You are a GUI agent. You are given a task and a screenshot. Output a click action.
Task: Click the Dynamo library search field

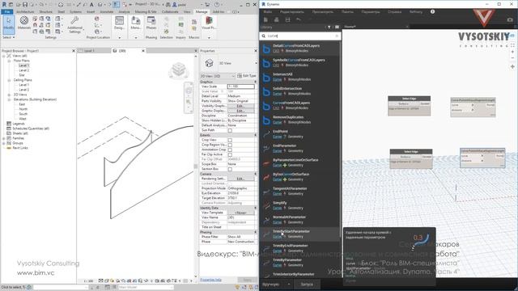pos(300,36)
